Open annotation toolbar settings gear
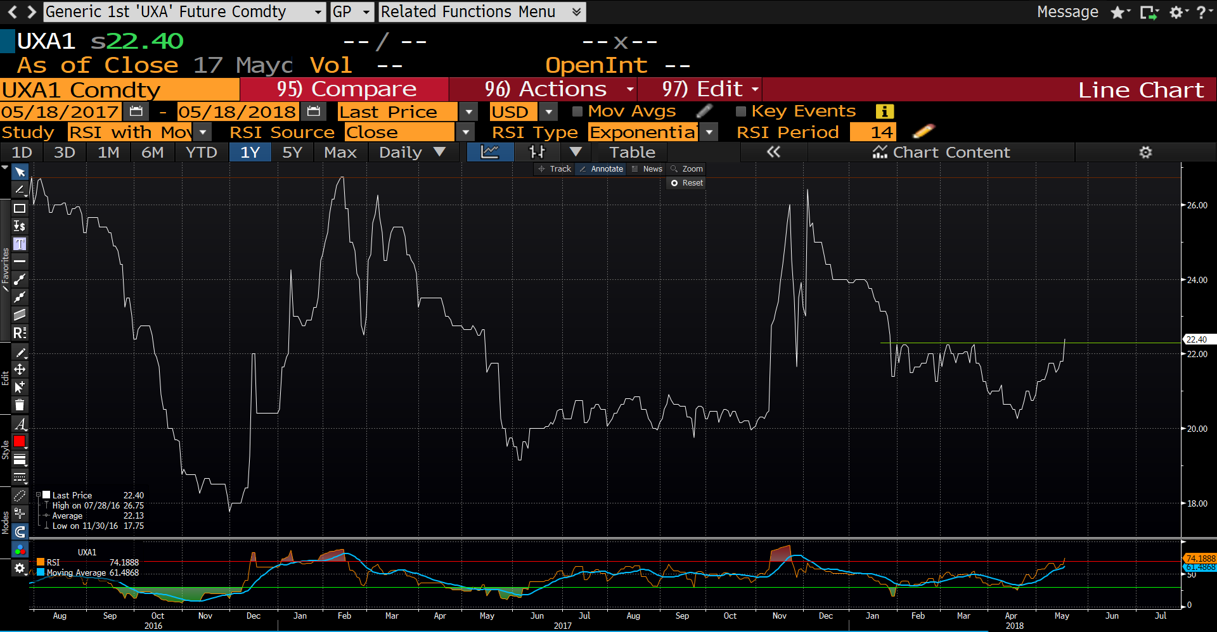Image resolution: width=1217 pixels, height=632 pixels. tap(20, 568)
